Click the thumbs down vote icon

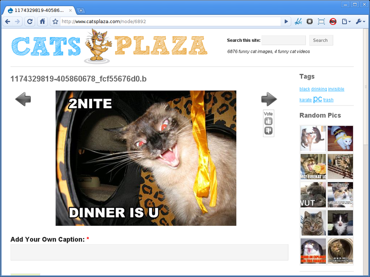coord(268,130)
